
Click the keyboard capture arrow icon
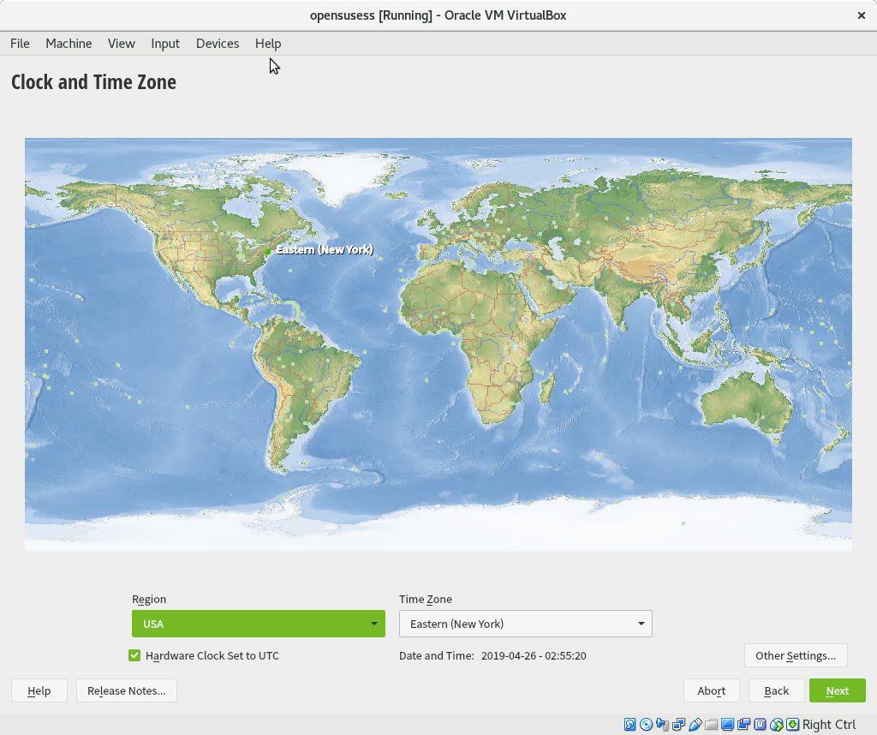(x=793, y=725)
